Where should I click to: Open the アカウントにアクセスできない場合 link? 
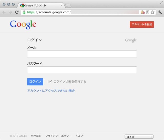click(51, 91)
